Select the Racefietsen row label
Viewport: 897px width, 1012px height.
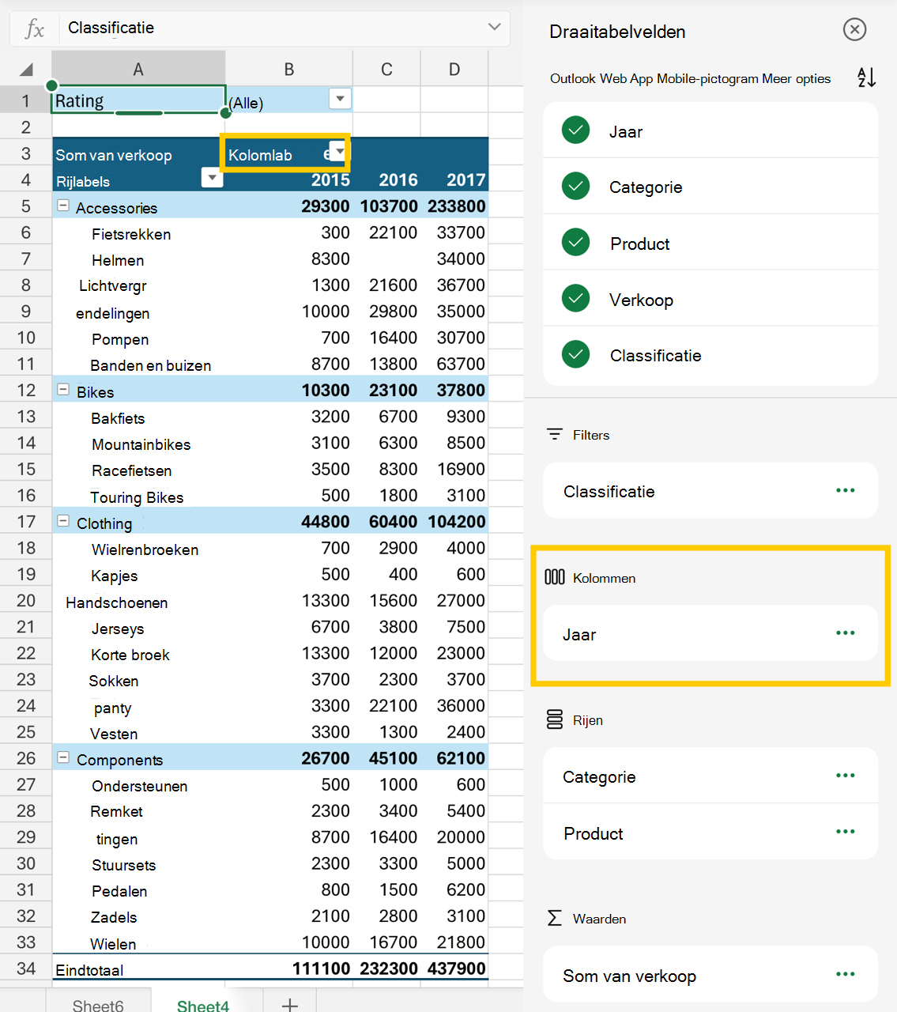131,470
